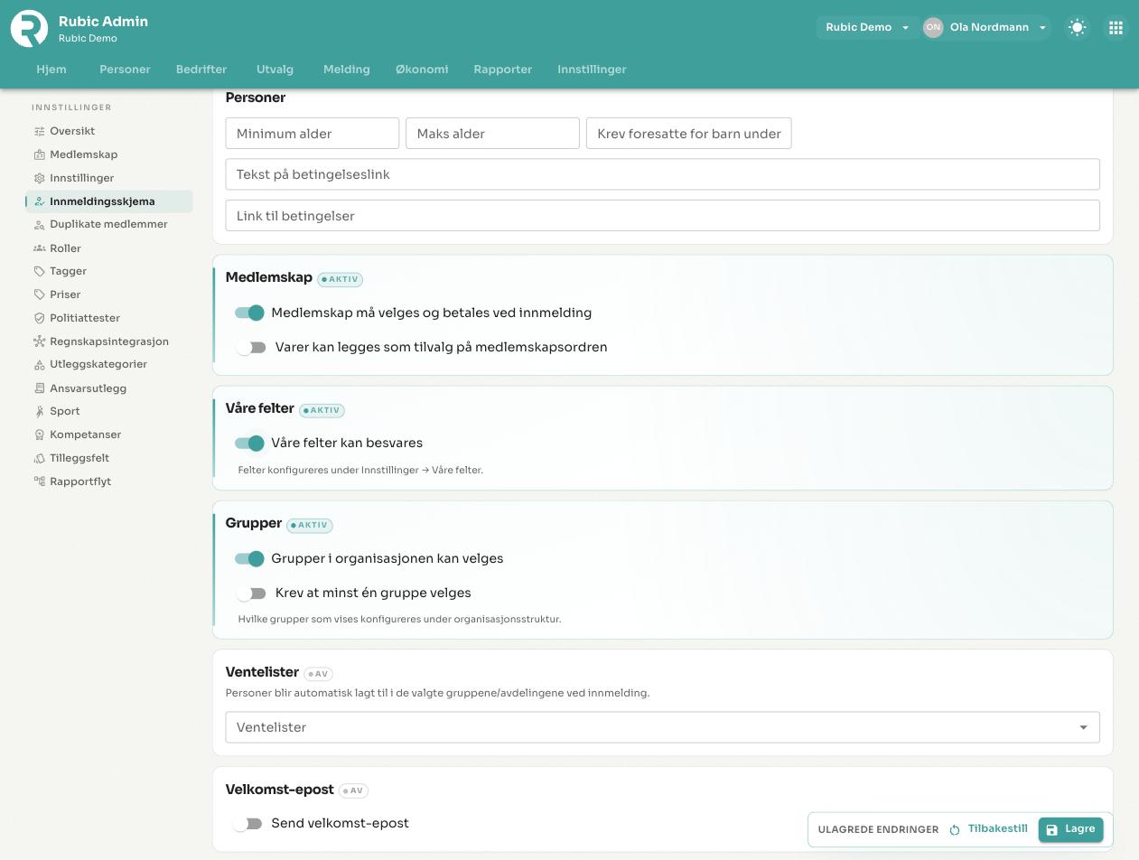This screenshot has height=860, width=1139.
Task: Open the Rubic Demo organization dropdown
Action: (x=867, y=27)
